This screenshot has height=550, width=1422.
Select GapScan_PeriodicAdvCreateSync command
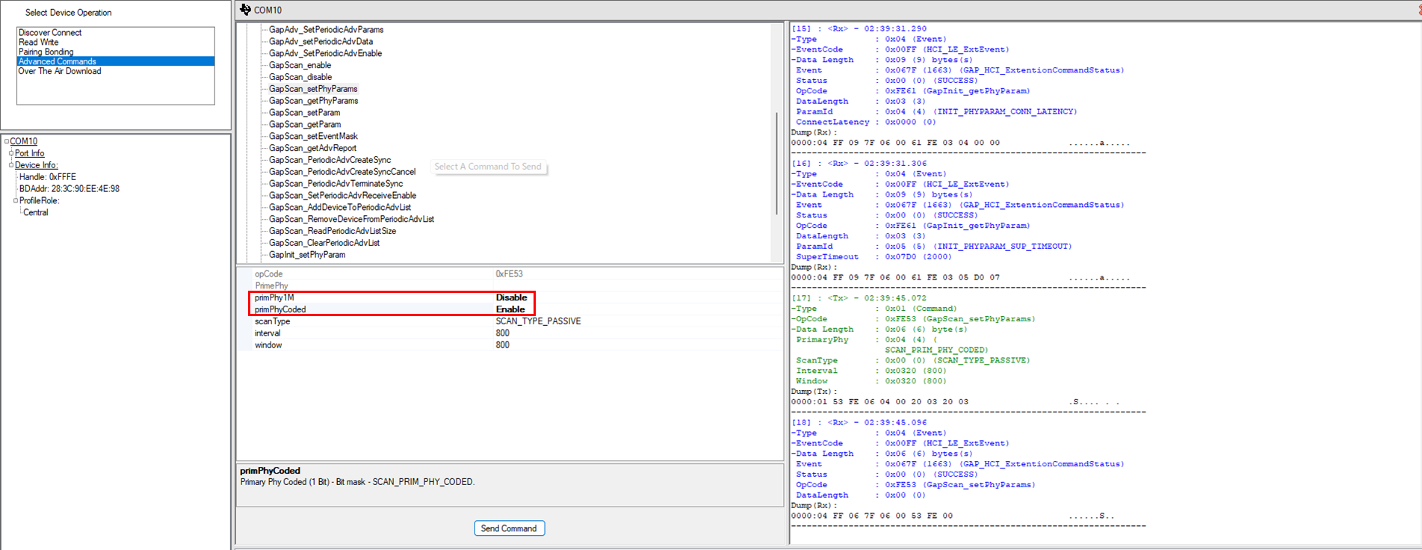click(x=330, y=161)
